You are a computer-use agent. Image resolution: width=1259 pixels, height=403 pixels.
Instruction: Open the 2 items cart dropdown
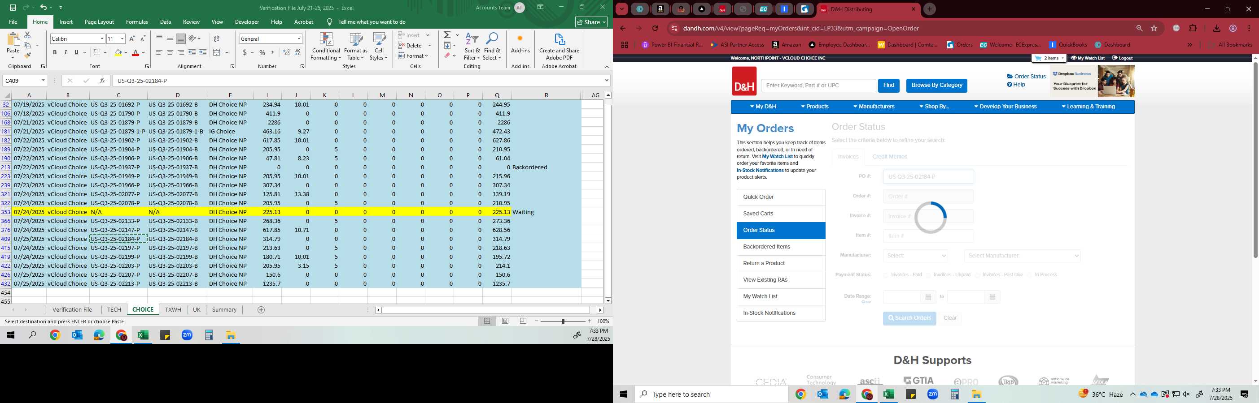point(1049,58)
